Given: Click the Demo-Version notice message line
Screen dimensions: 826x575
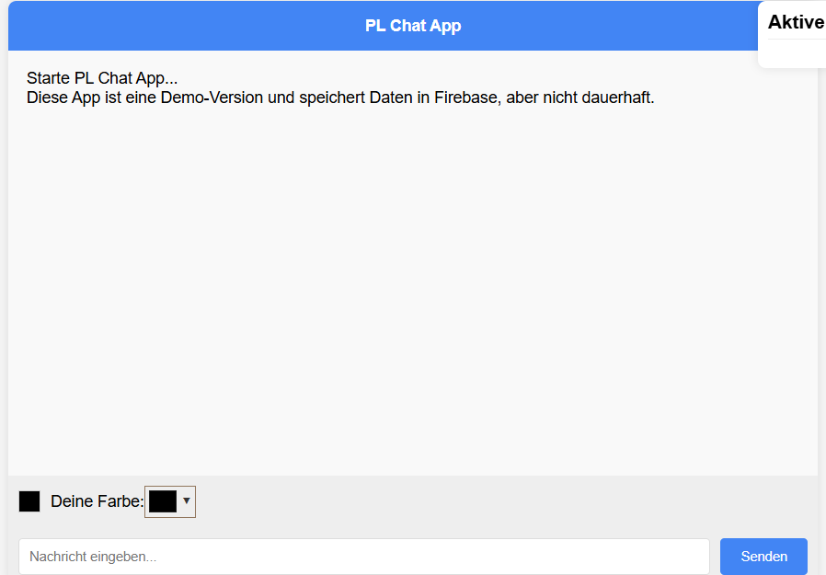Looking at the screenshot, I should 340,98.
